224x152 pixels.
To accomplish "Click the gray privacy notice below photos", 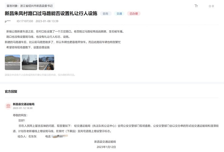I will (40, 75).
